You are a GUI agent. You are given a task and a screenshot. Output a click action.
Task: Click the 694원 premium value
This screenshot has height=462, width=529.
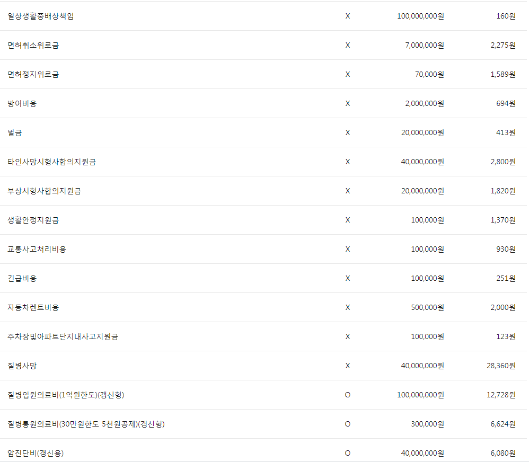pyautogui.click(x=506, y=103)
